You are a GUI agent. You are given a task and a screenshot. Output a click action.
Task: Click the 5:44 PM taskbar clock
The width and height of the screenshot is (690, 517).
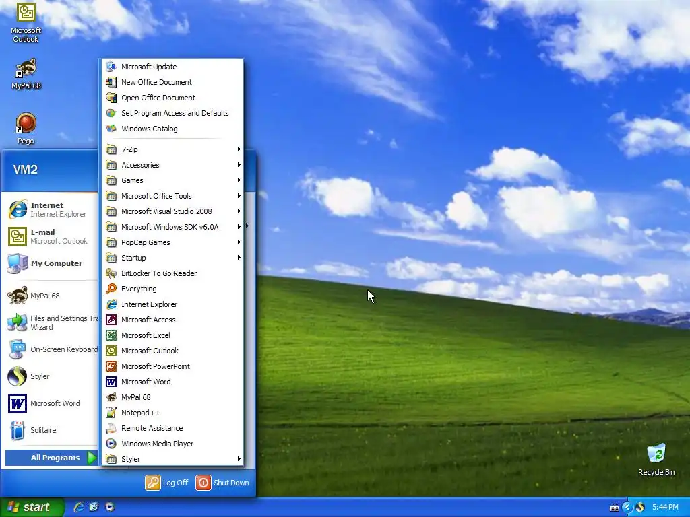click(665, 508)
